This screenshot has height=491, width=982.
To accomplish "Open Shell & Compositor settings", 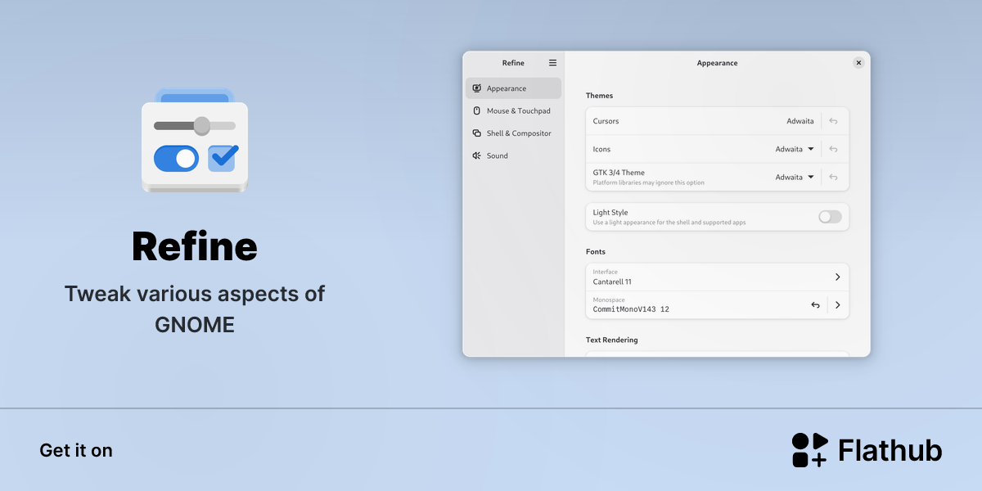I will [513, 133].
